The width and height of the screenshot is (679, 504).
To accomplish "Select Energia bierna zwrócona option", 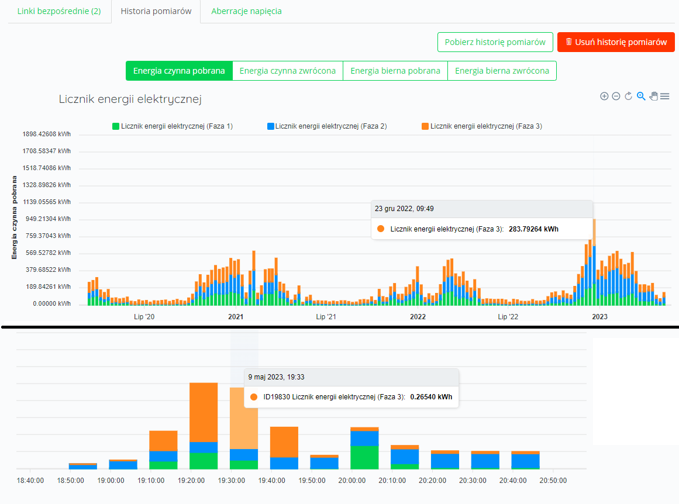I will tap(502, 71).
